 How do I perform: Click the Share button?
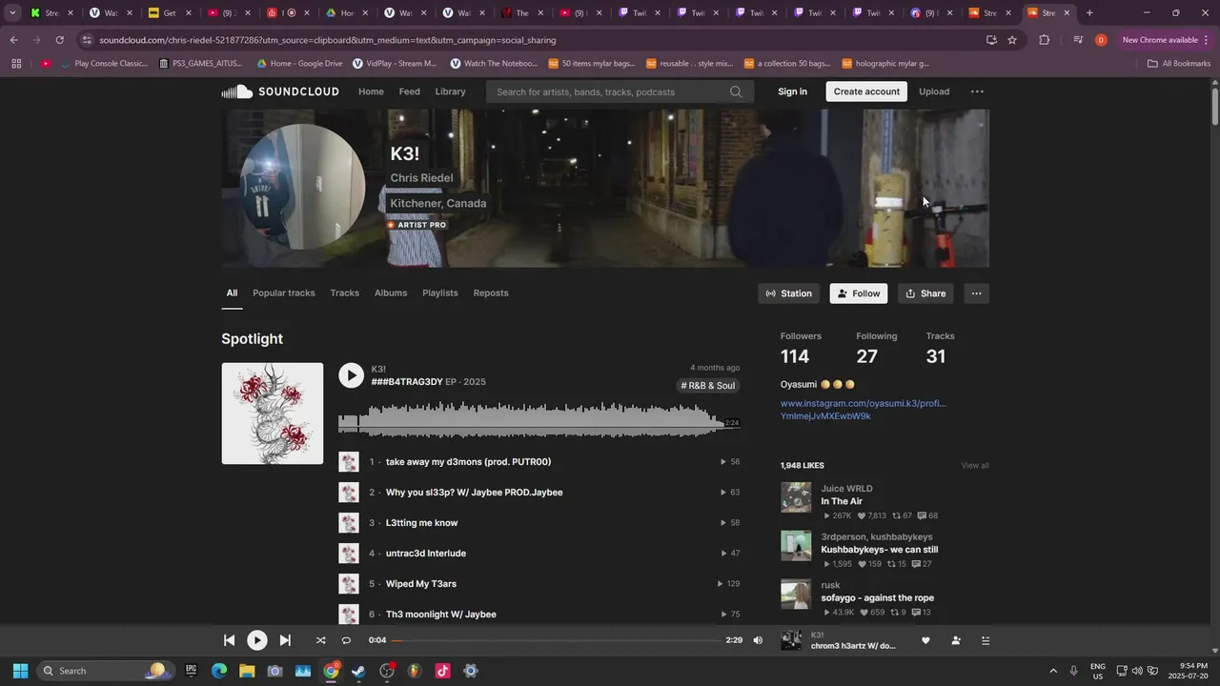[x=925, y=293]
